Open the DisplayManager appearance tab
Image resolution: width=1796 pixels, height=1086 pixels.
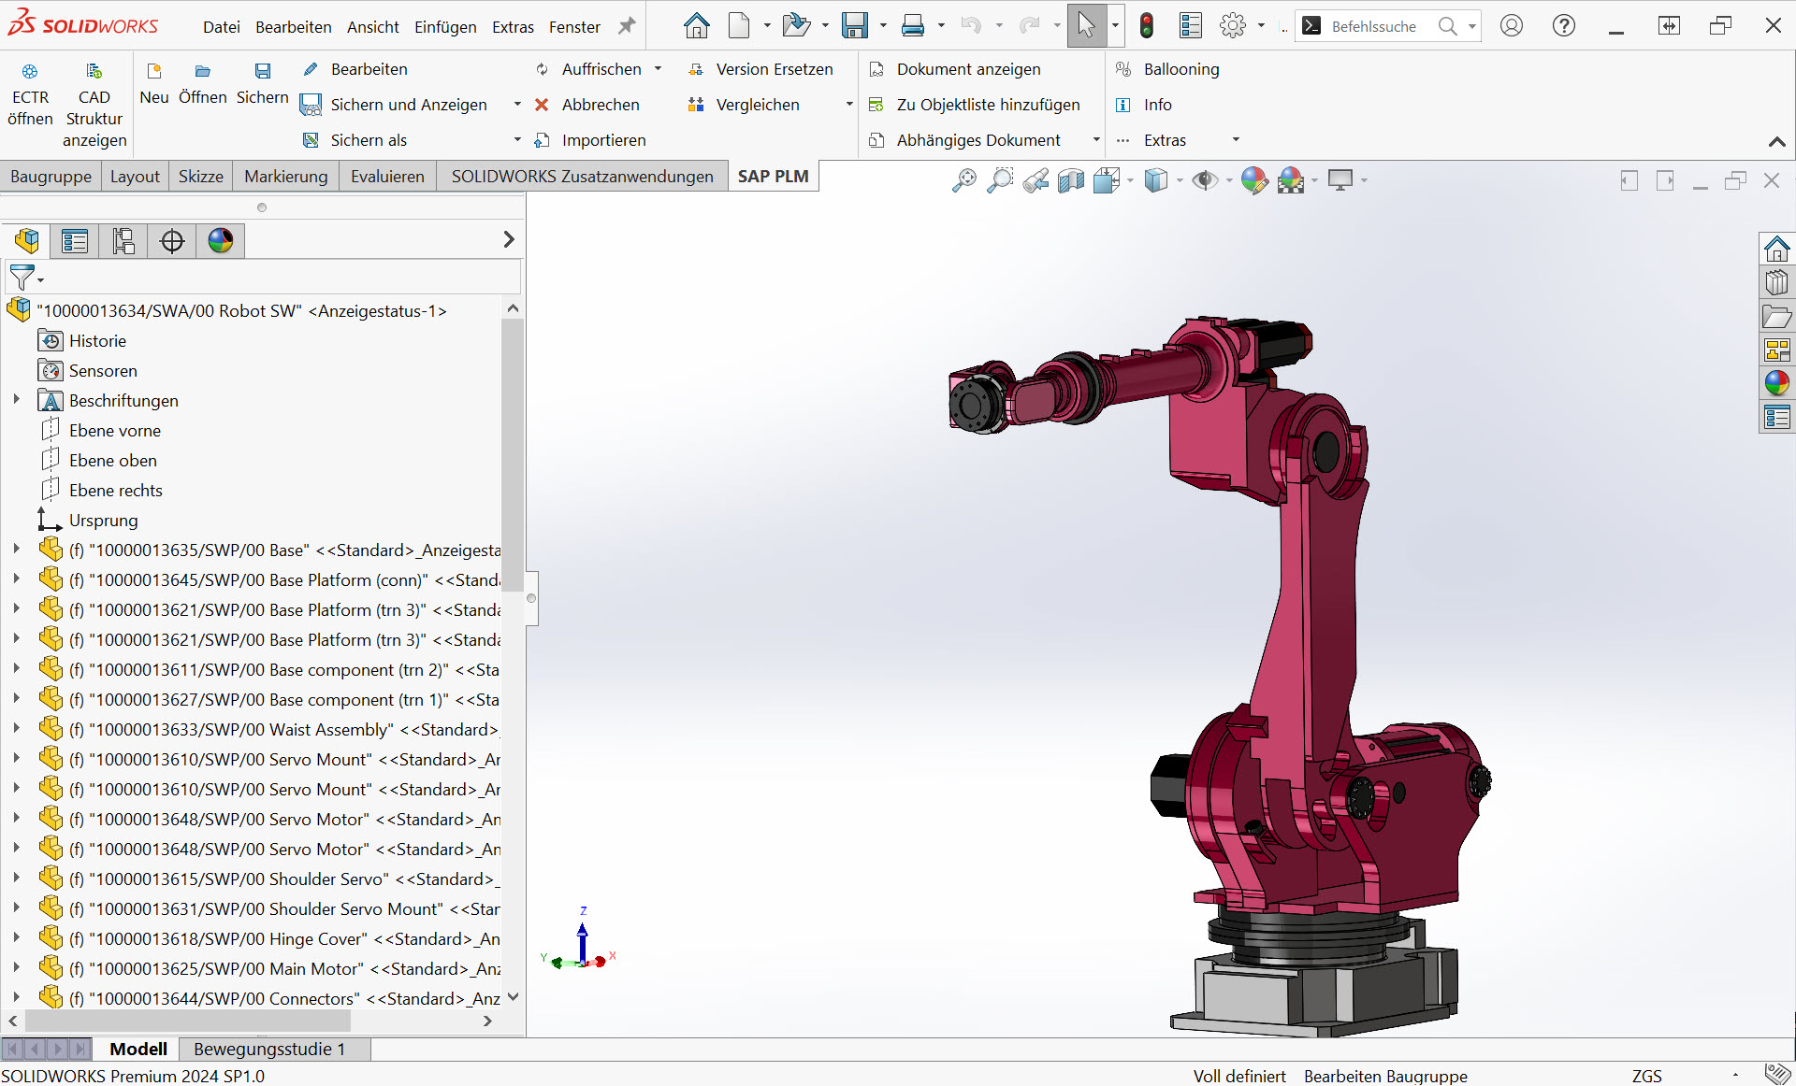tap(221, 241)
